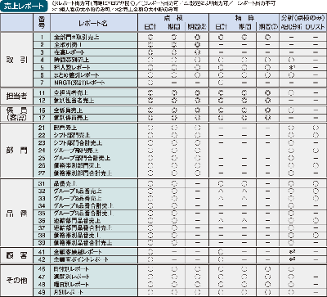Click report 12 個別担当者売上

(74, 101)
